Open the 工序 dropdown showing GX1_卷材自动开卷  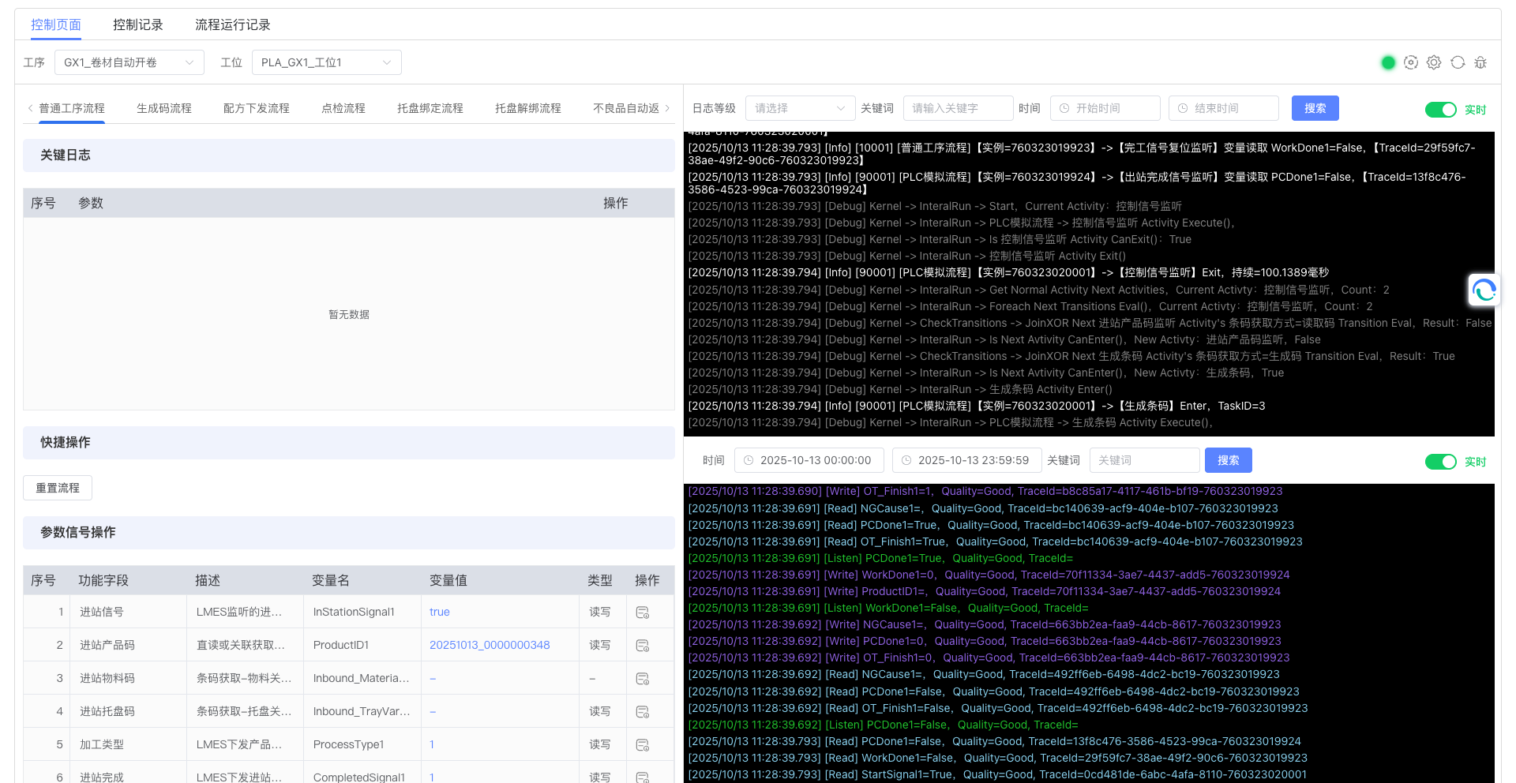pyautogui.click(x=129, y=62)
